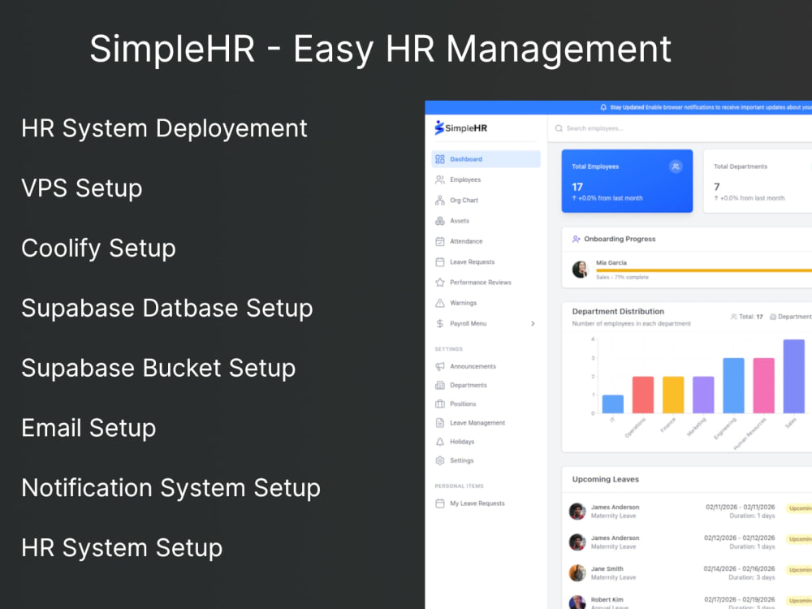812x609 pixels.
Task: Click the Assets icon in sidebar
Action: pyautogui.click(x=439, y=221)
